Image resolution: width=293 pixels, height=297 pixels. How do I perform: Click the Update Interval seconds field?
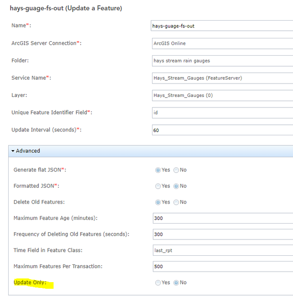[222, 130]
